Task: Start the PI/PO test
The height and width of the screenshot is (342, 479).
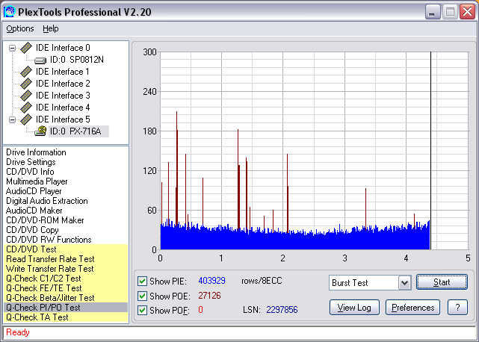Action: [x=442, y=282]
